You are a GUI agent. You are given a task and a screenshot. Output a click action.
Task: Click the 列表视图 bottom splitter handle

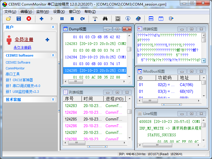click(97, 146)
